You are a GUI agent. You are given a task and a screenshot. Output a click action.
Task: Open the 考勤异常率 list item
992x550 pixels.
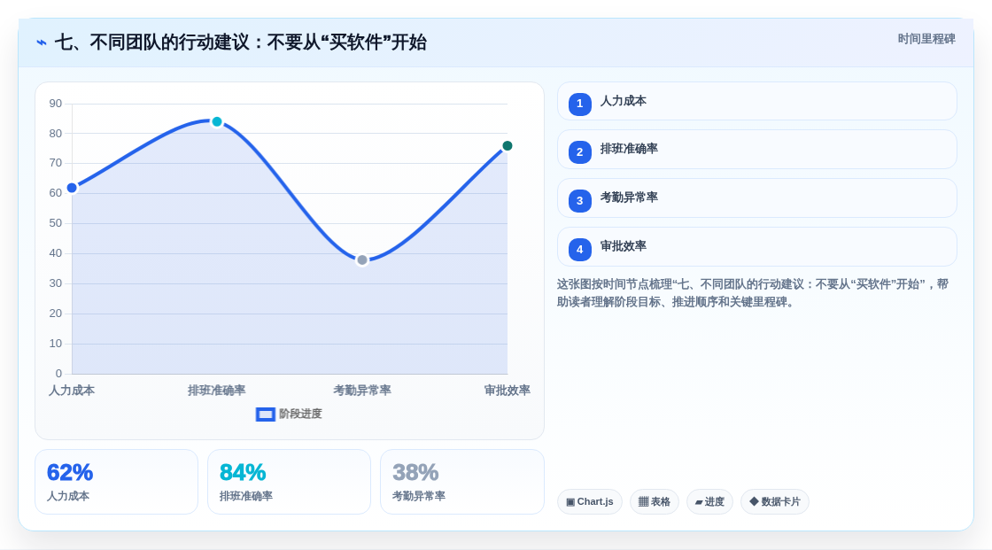pyautogui.click(x=756, y=198)
